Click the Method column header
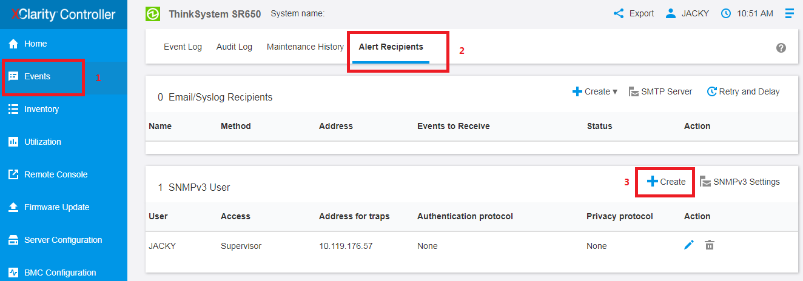The image size is (803, 281). coord(236,126)
